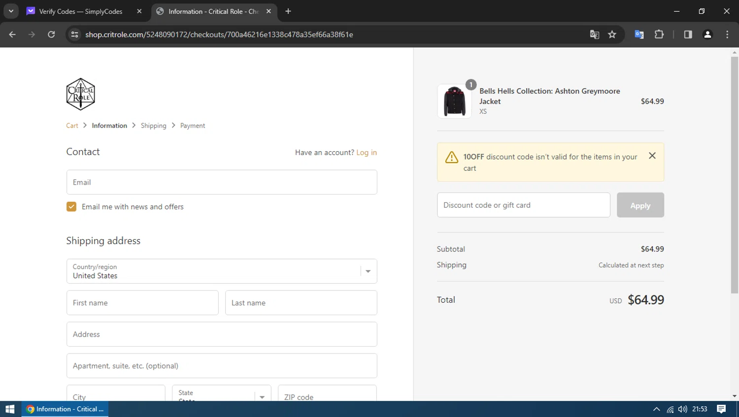Open the tab search dropdown arrow
This screenshot has width=739, height=417.
[x=11, y=11]
